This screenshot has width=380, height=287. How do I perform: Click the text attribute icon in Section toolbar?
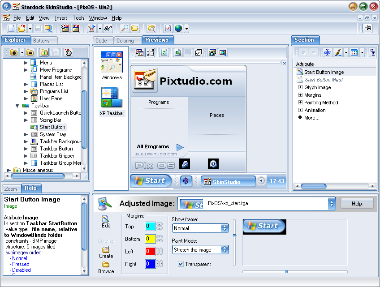(327, 52)
